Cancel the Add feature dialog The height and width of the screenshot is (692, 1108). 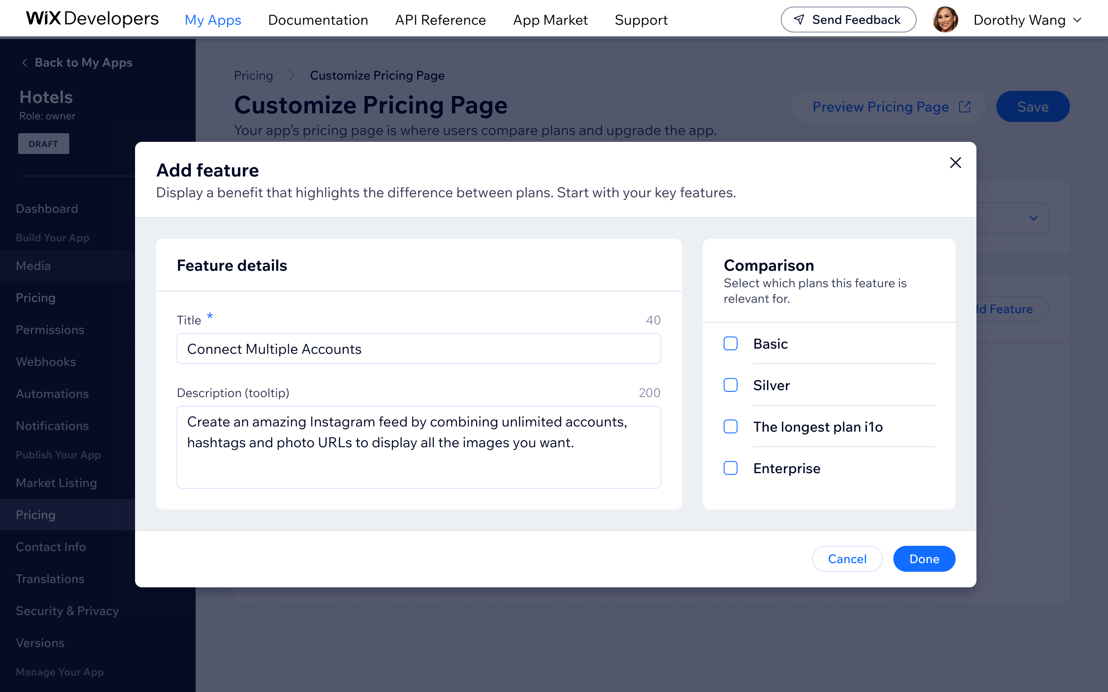(x=847, y=559)
